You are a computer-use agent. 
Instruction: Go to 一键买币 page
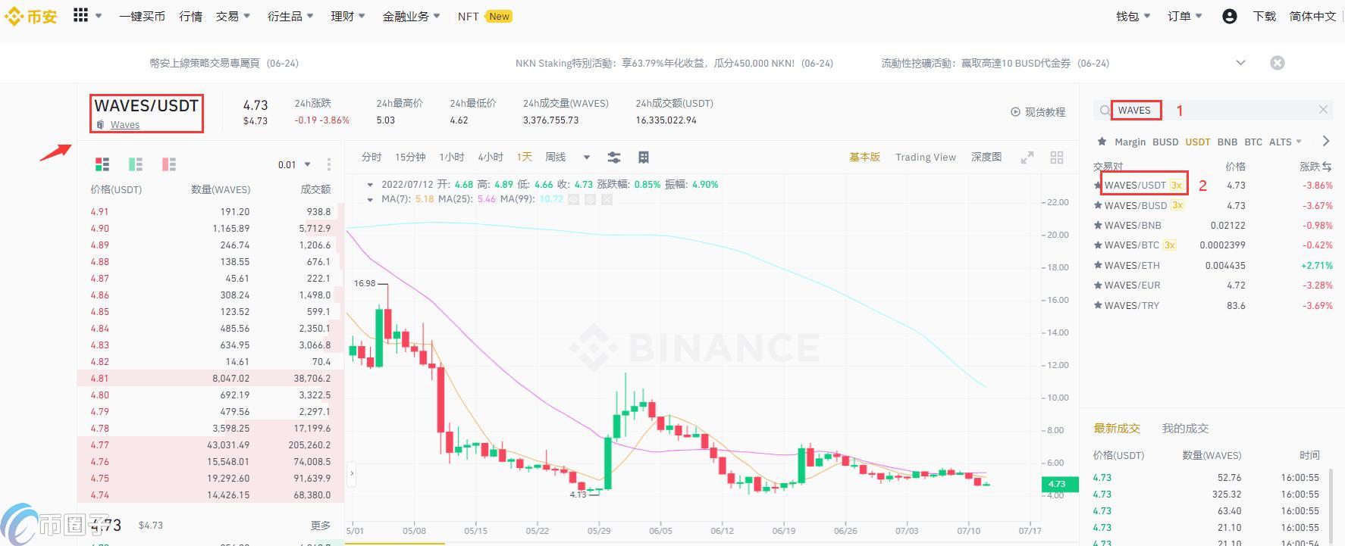(x=142, y=16)
